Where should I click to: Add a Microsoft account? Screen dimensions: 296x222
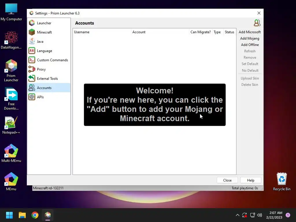tap(250, 32)
